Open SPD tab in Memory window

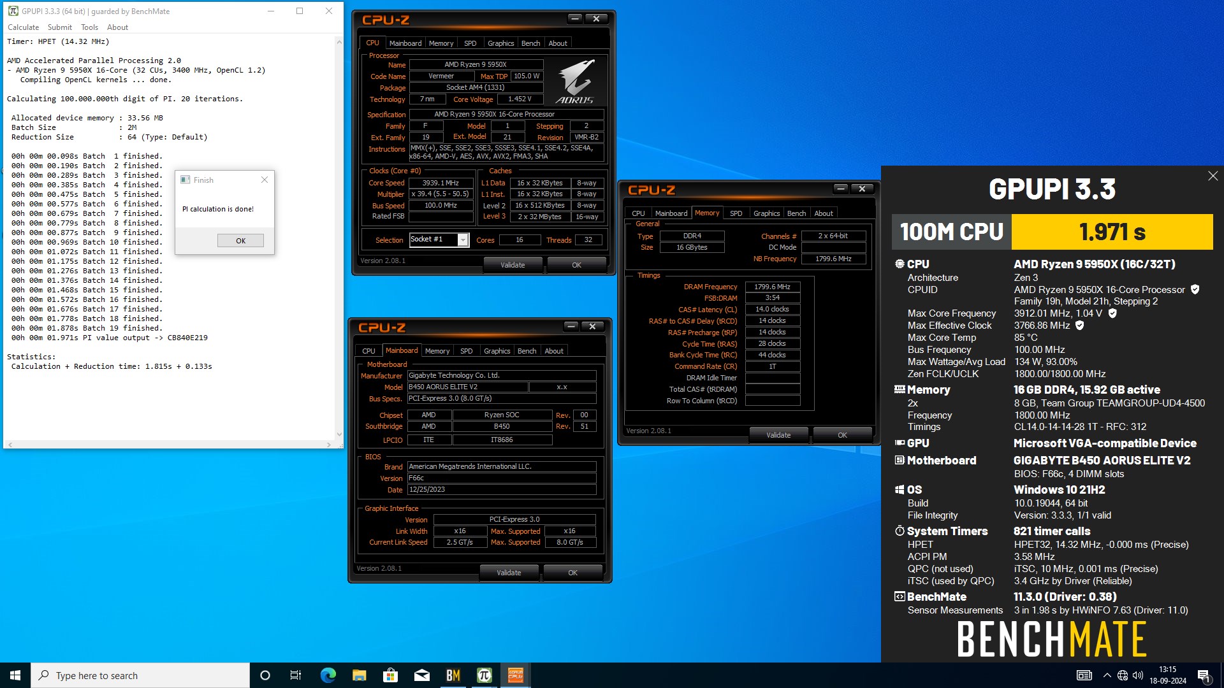[736, 213]
